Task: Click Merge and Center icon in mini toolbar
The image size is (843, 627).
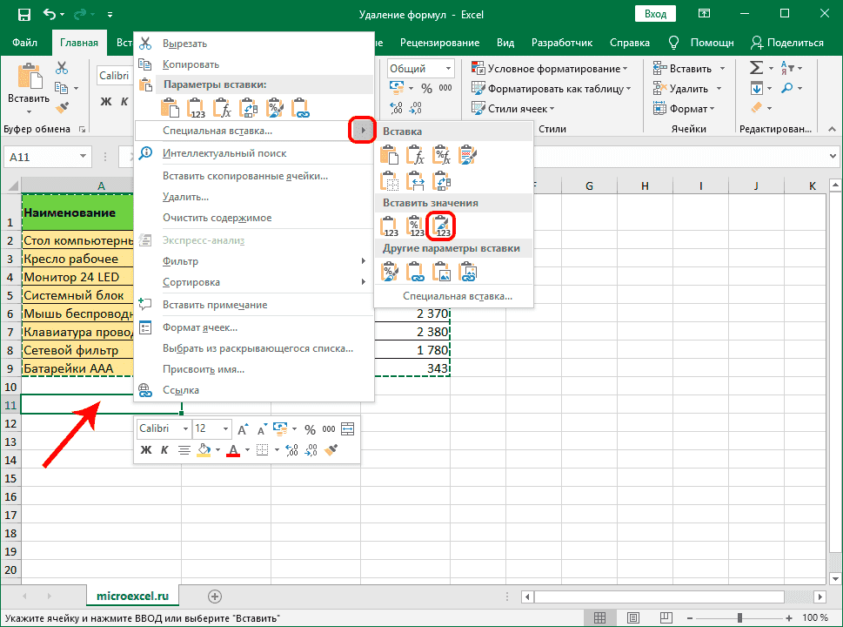Action: coord(348,429)
